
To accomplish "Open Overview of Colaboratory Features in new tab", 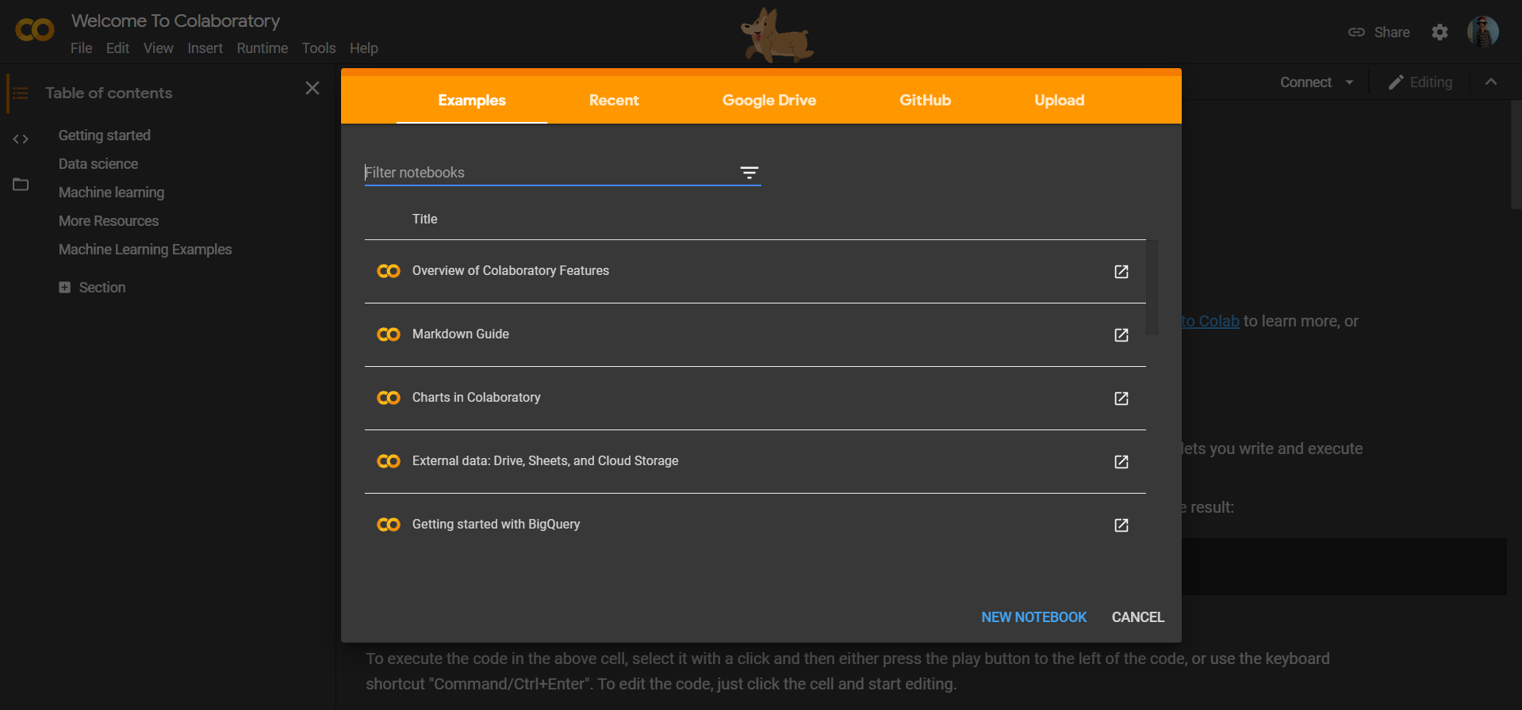I will pyautogui.click(x=1121, y=272).
